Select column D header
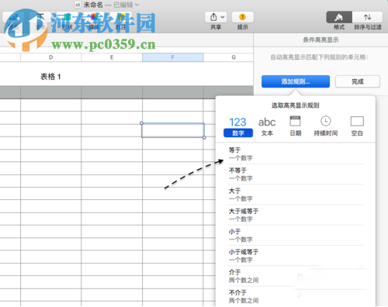This screenshot has width=388, height=307. (50, 57)
